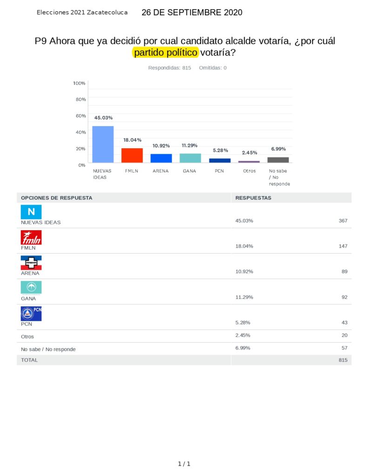This screenshot has width=368, height=476.
Task: Select the highlighted 'partido político' text
Action: (166, 53)
